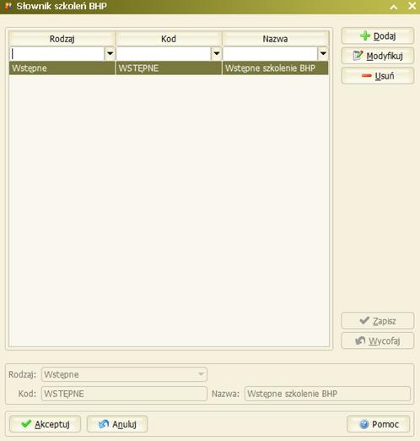This screenshot has width=420, height=441.
Task: Sort by the Kod column header
Action: tap(169, 39)
